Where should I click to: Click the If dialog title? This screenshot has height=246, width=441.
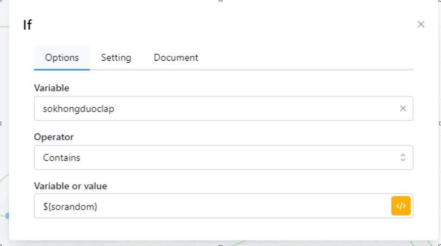pyautogui.click(x=28, y=25)
